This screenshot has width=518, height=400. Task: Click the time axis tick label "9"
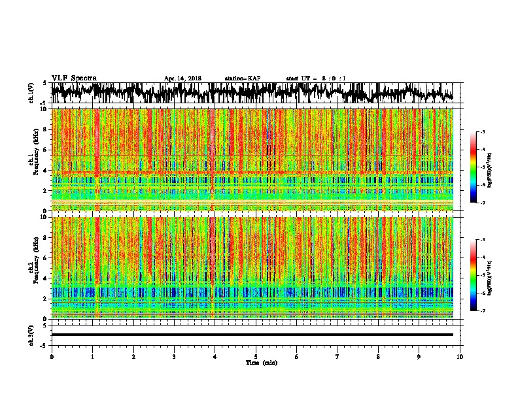419,357
